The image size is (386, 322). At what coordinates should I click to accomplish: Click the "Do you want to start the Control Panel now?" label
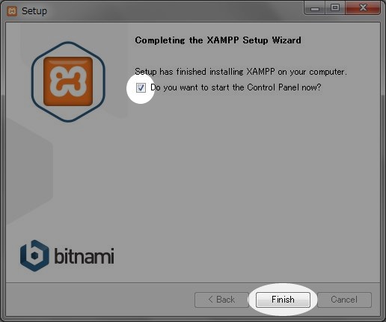point(236,87)
